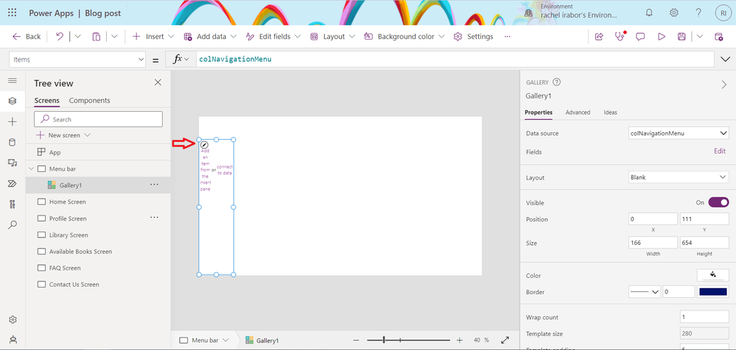
Task: Open the RI account avatar
Action: click(x=723, y=13)
